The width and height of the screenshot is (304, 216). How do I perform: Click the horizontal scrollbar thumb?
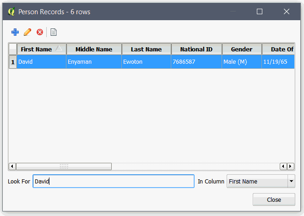click(64, 166)
